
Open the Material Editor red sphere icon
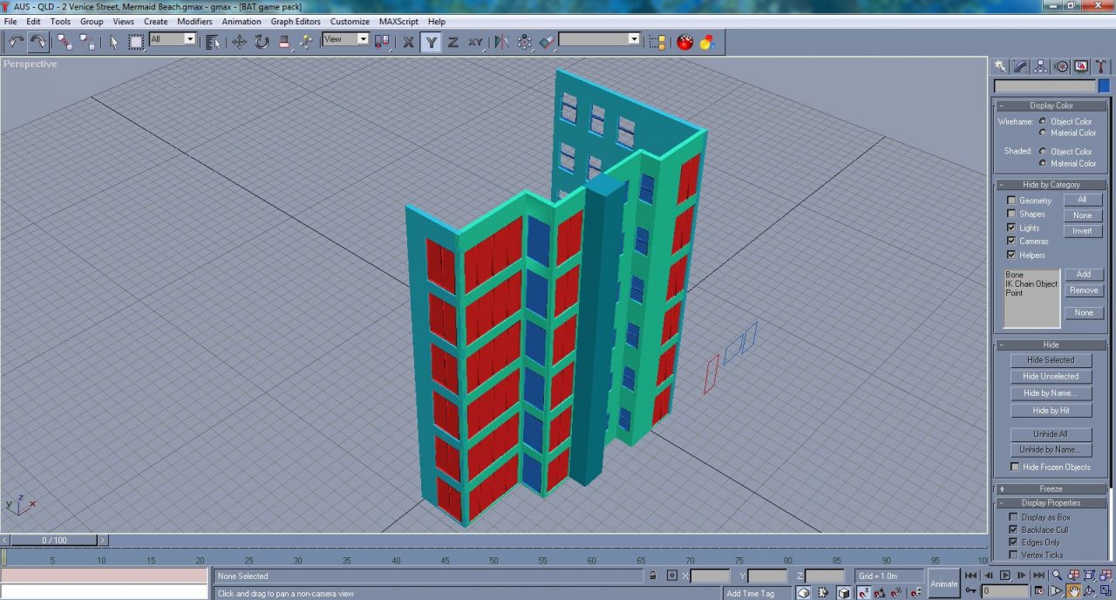(x=684, y=41)
